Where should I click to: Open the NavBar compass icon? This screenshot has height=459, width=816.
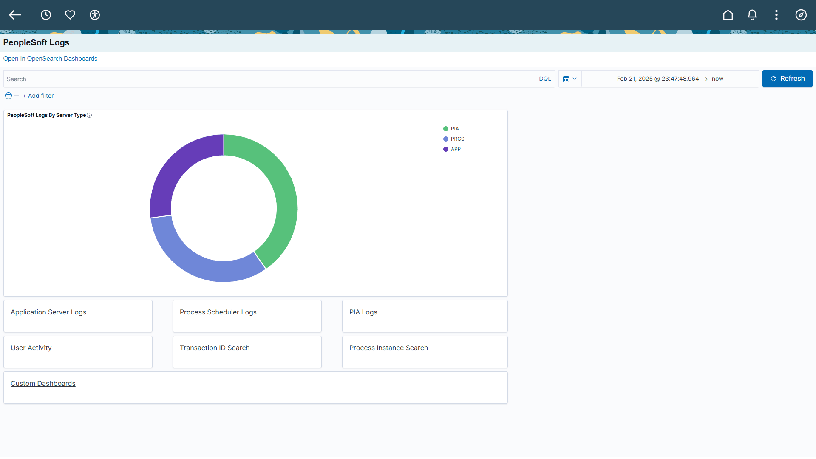(801, 15)
